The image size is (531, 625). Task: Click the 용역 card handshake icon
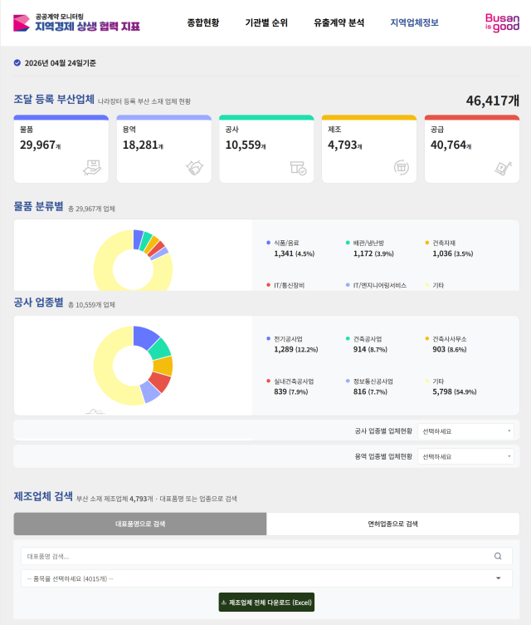pos(195,167)
